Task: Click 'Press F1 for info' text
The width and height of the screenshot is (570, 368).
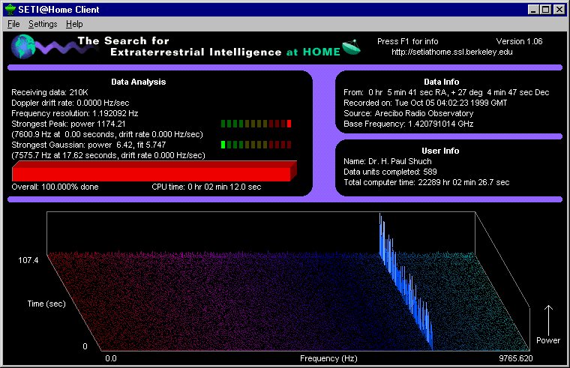Action: click(x=407, y=41)
